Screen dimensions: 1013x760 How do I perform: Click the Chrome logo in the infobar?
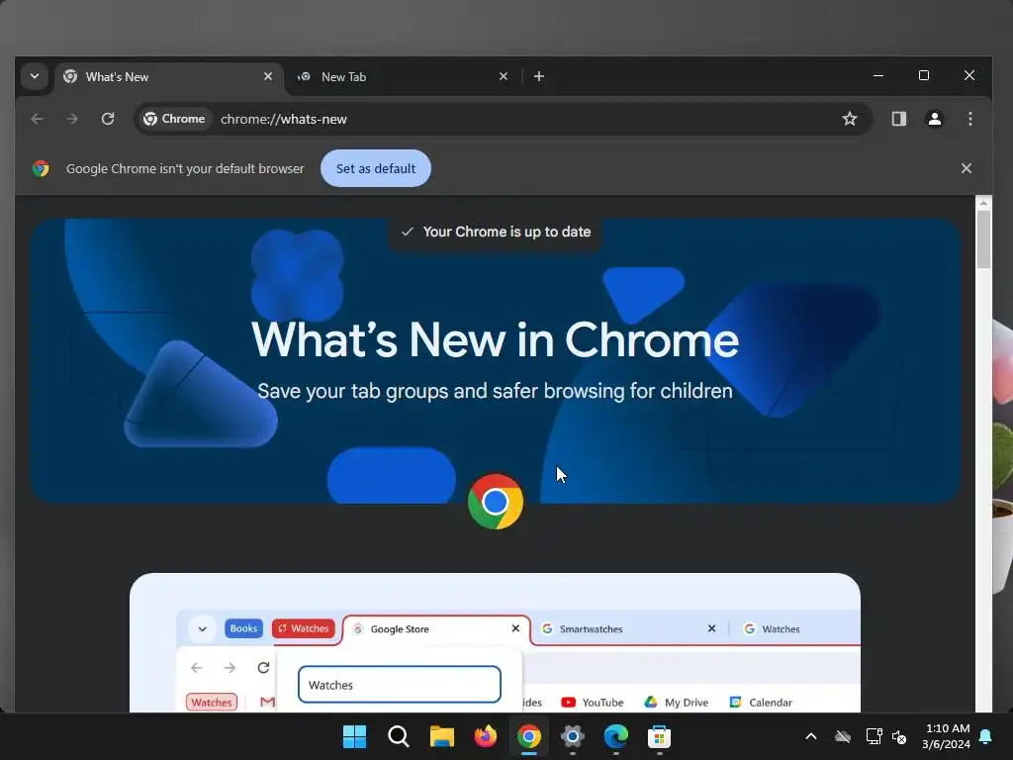click(x=41, y=168)
